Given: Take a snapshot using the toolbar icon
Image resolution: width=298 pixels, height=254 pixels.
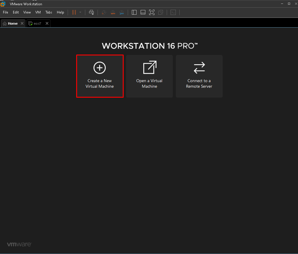Looking at the screenshot, I should (x=104, y=12).
